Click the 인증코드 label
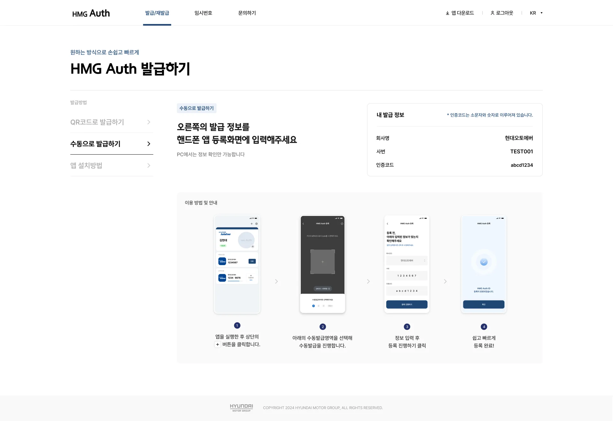The image size is (613, 421). [x=385, y=165]
